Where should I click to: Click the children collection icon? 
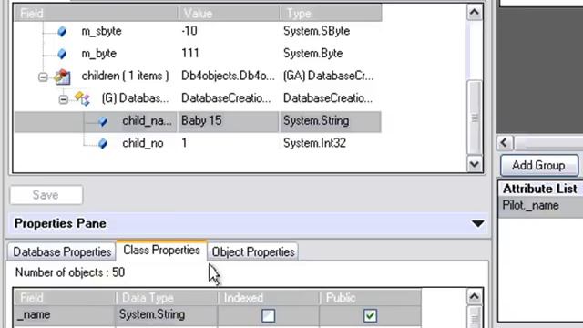point(62,77)
